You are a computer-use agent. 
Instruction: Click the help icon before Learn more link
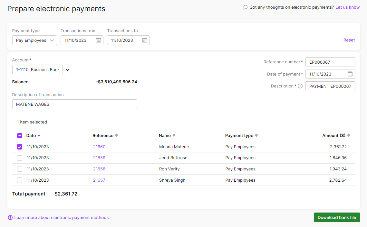(10, 217)
